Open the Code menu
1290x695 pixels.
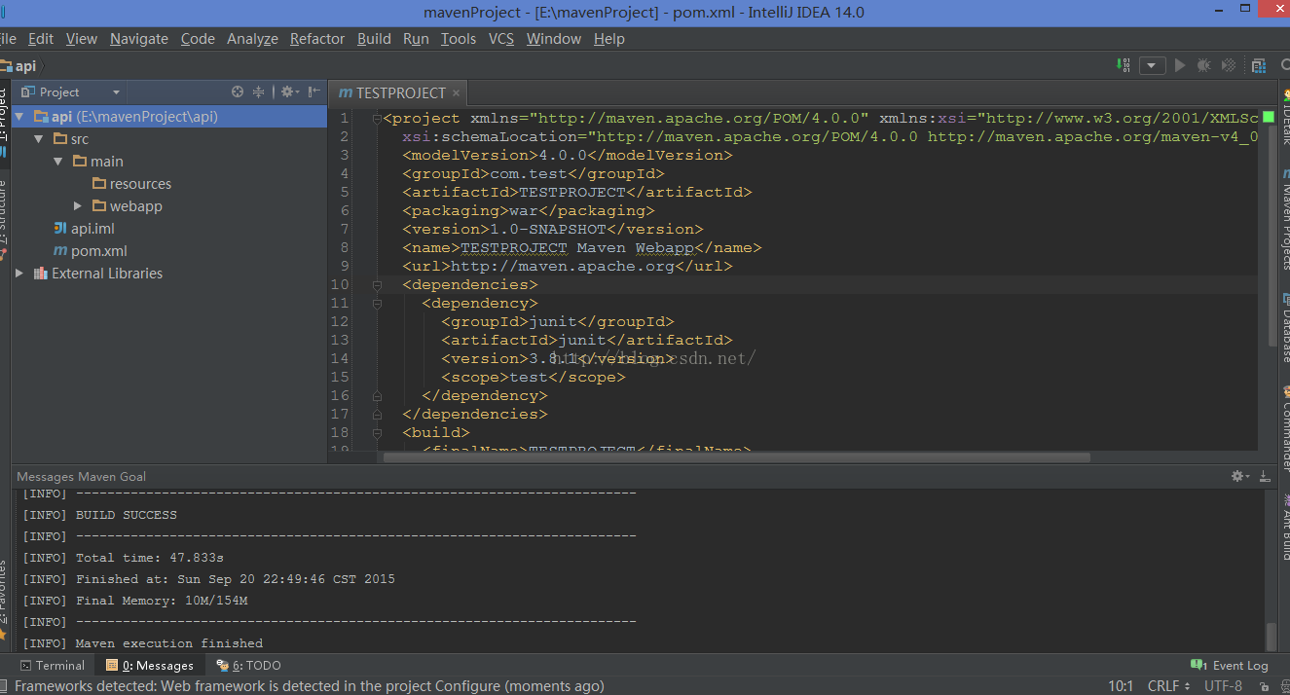(x=198, y=38)
